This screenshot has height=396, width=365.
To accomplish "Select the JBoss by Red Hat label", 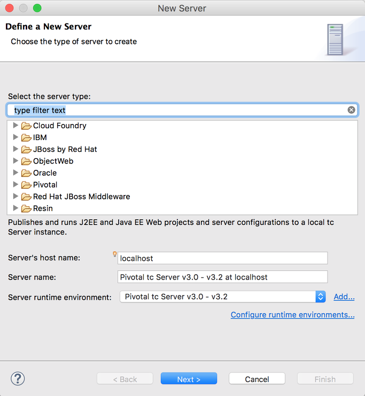I will coord(65,149).
